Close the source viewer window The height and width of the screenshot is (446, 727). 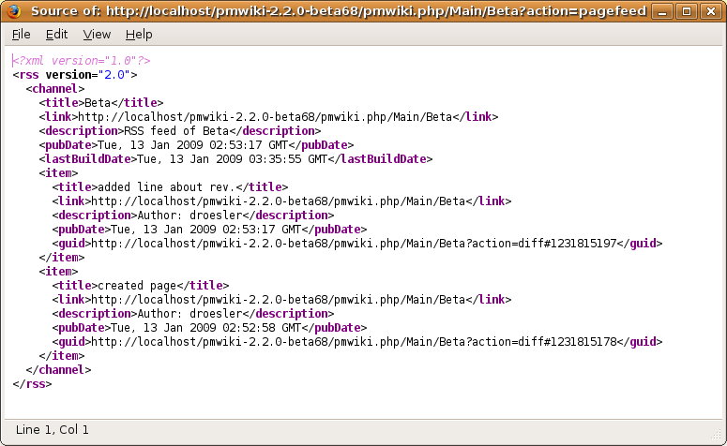pyautogui.click(x=711, y=11)
